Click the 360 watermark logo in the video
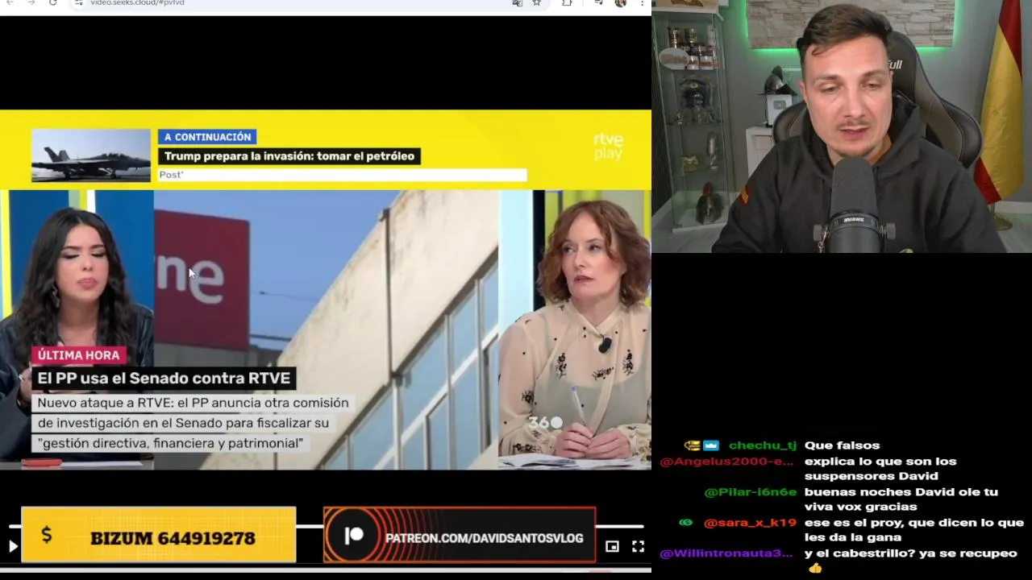This screenshot has height=580, width=1032. (x=545, y=422)
